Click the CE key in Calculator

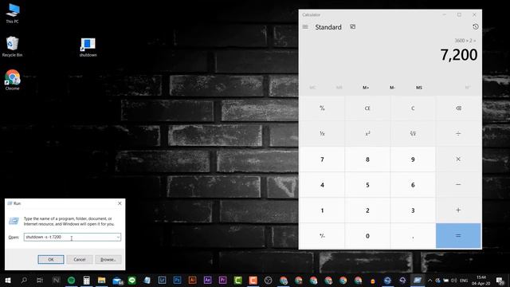367,108
